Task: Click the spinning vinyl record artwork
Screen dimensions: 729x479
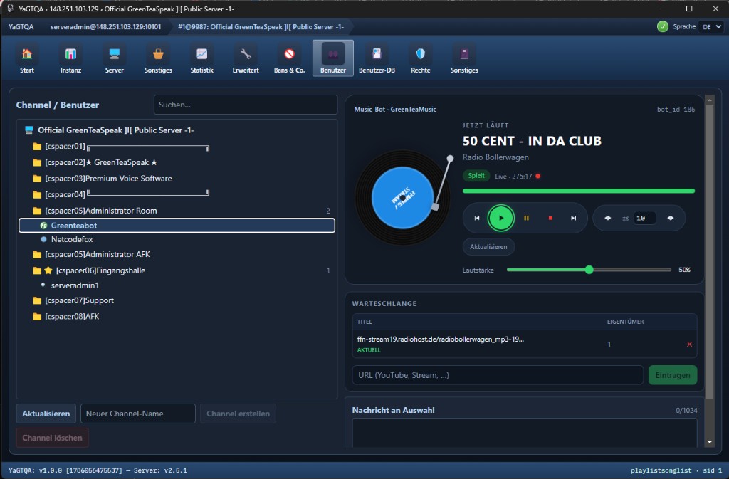Action: click(x=403, y=197)
